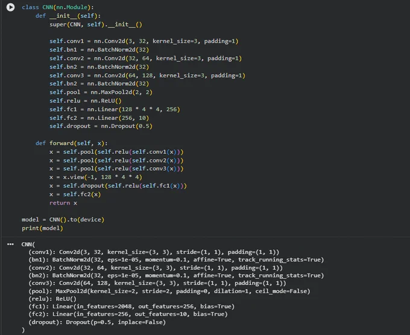Click the self.conv2 definition line

tap(146, 59)
